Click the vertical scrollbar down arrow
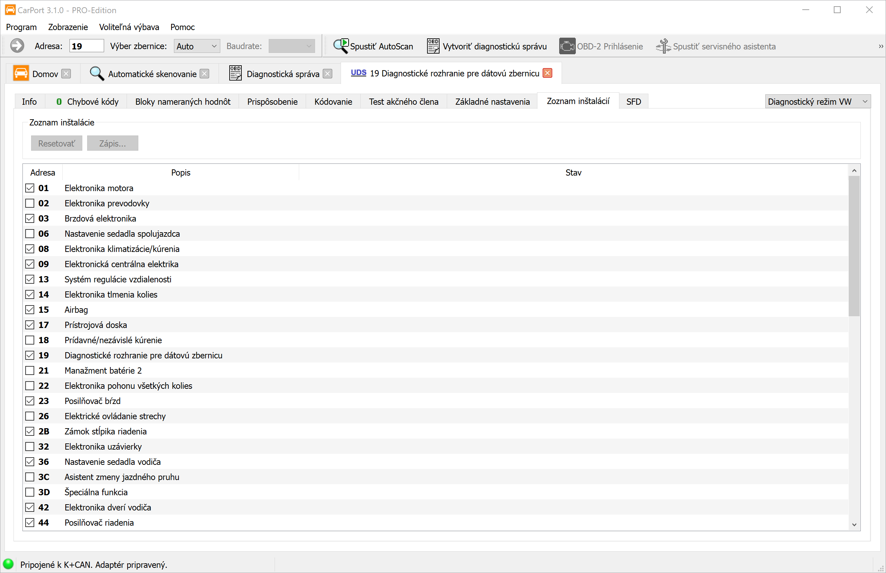This screenshot has height=573, width=886. tap(854, 525)
